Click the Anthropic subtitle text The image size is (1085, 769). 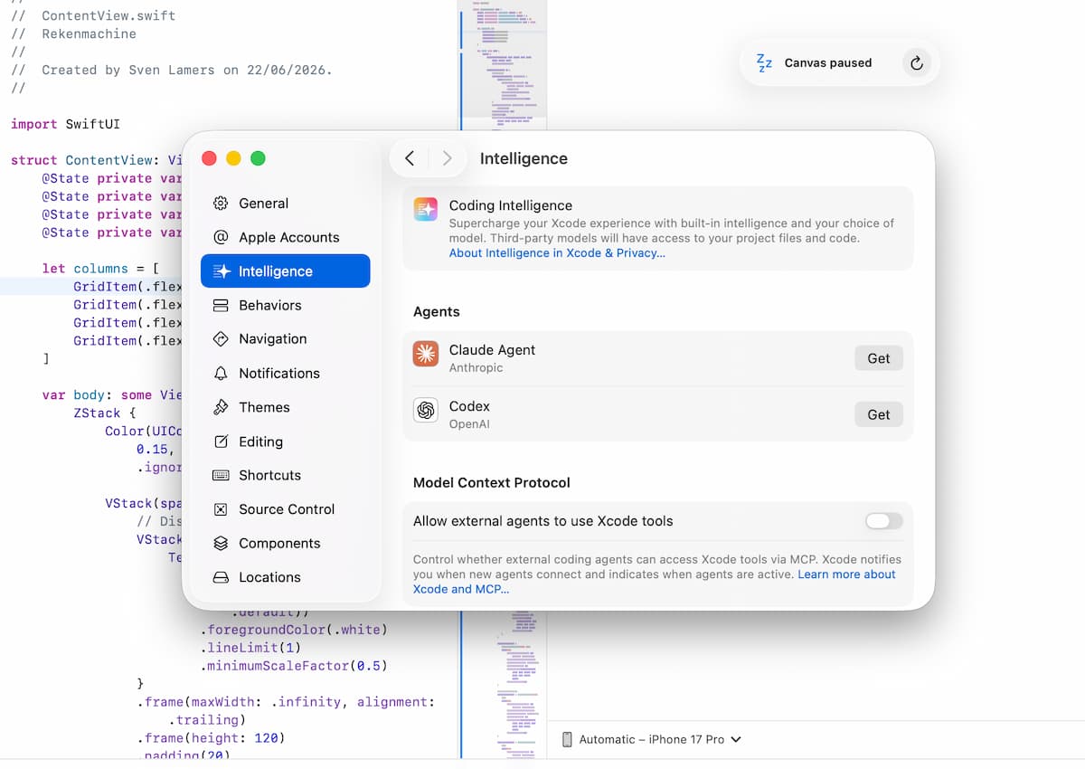tap(476, 368)
